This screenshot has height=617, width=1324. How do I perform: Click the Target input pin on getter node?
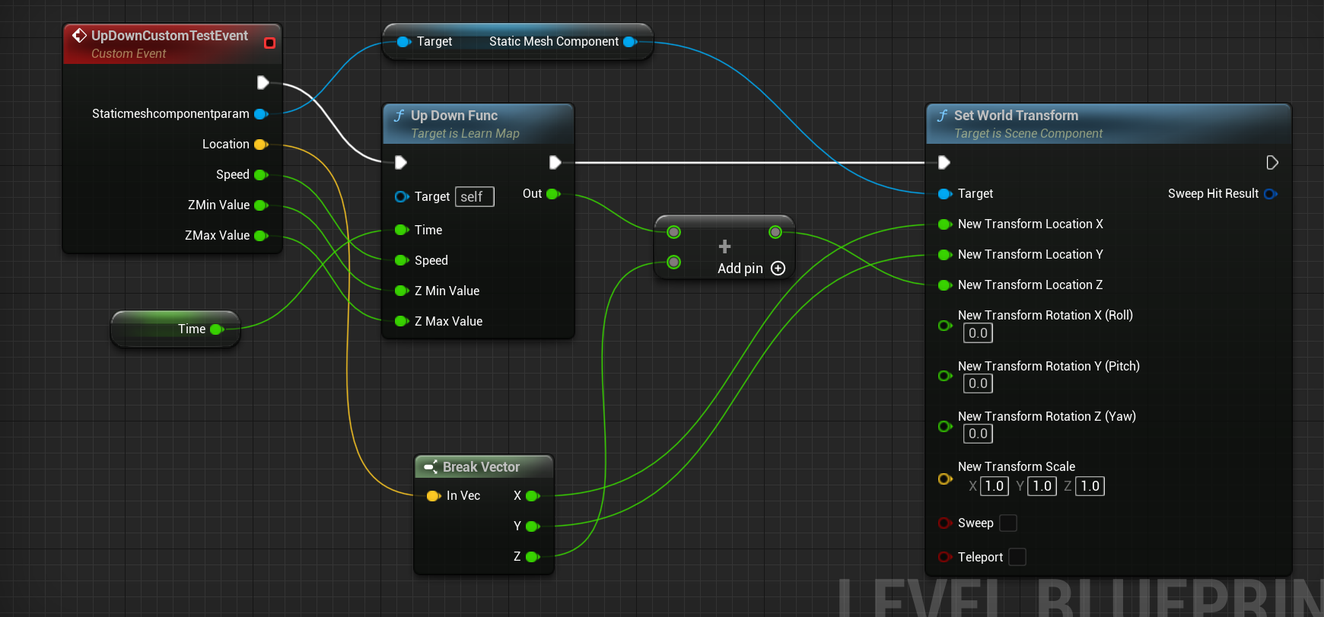click(x=403, y=42)
